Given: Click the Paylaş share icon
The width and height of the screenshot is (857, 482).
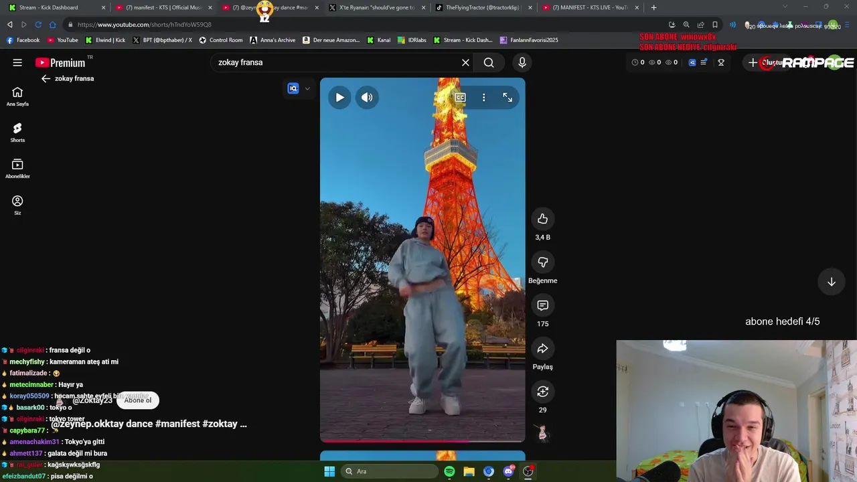Looking at the screenshot, I should point(542,348).
